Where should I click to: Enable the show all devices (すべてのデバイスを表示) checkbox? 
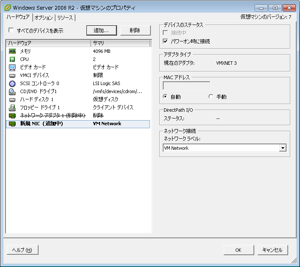click(x=11, y=30)
